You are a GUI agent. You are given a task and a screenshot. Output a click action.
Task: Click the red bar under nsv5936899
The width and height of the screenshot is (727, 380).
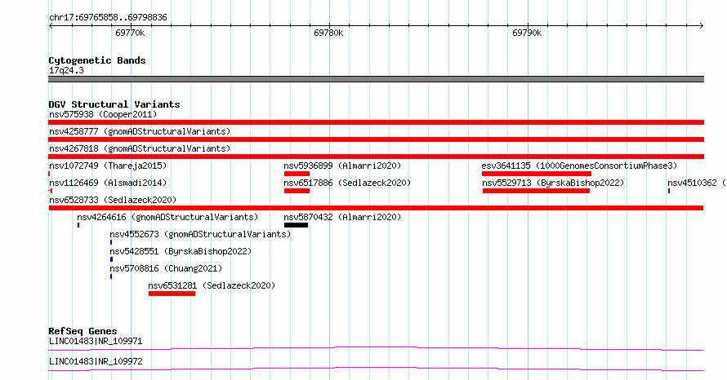(297, 174)
